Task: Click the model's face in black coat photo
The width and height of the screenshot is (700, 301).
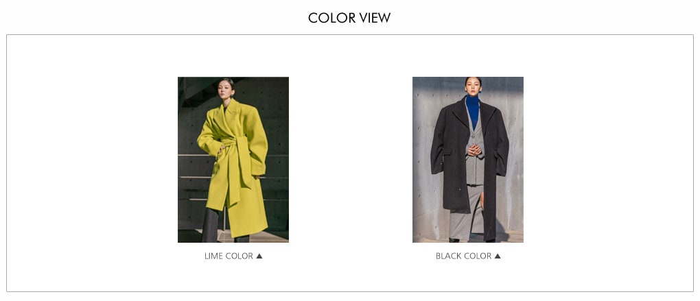Action: tap(473, 86)
